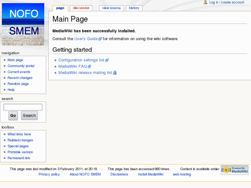Open About NOFO SMEM footer link

coord(85,175)
